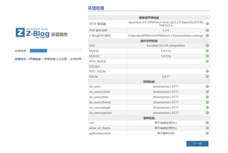Click the zb_users/data label
This screenshot has width=228, height=153.
point(98,97)
